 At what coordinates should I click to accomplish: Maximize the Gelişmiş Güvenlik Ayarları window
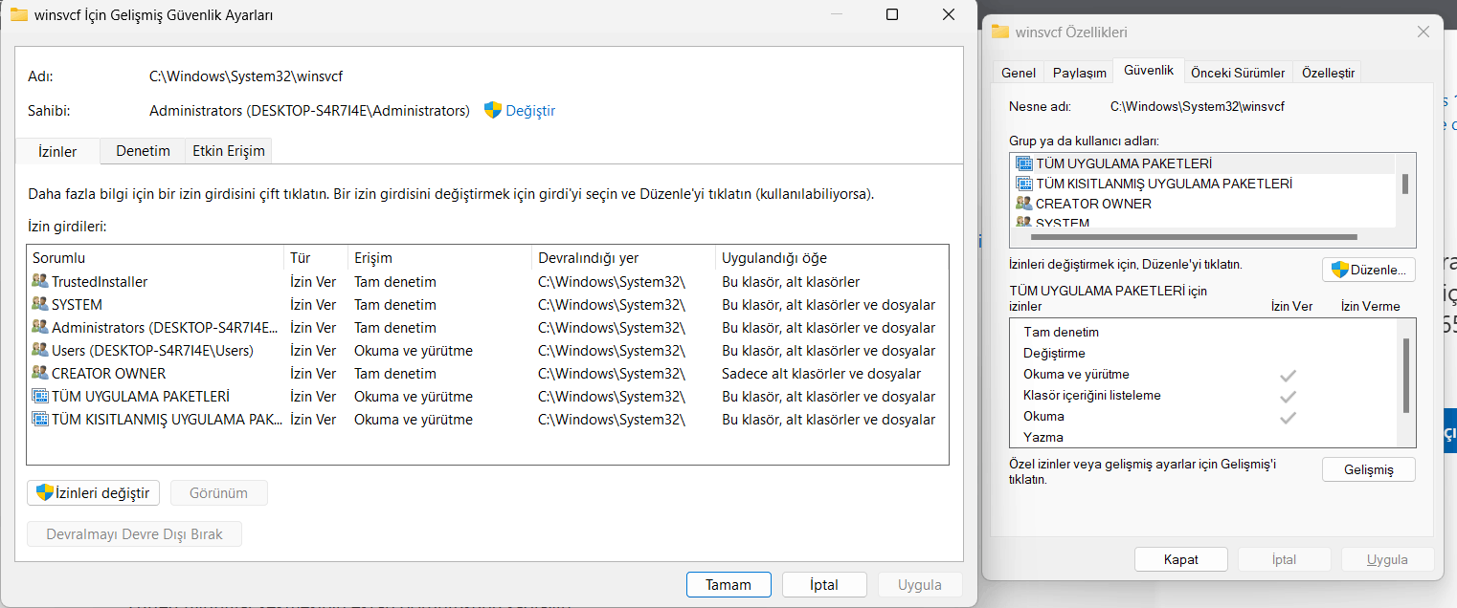pos(892,14)
